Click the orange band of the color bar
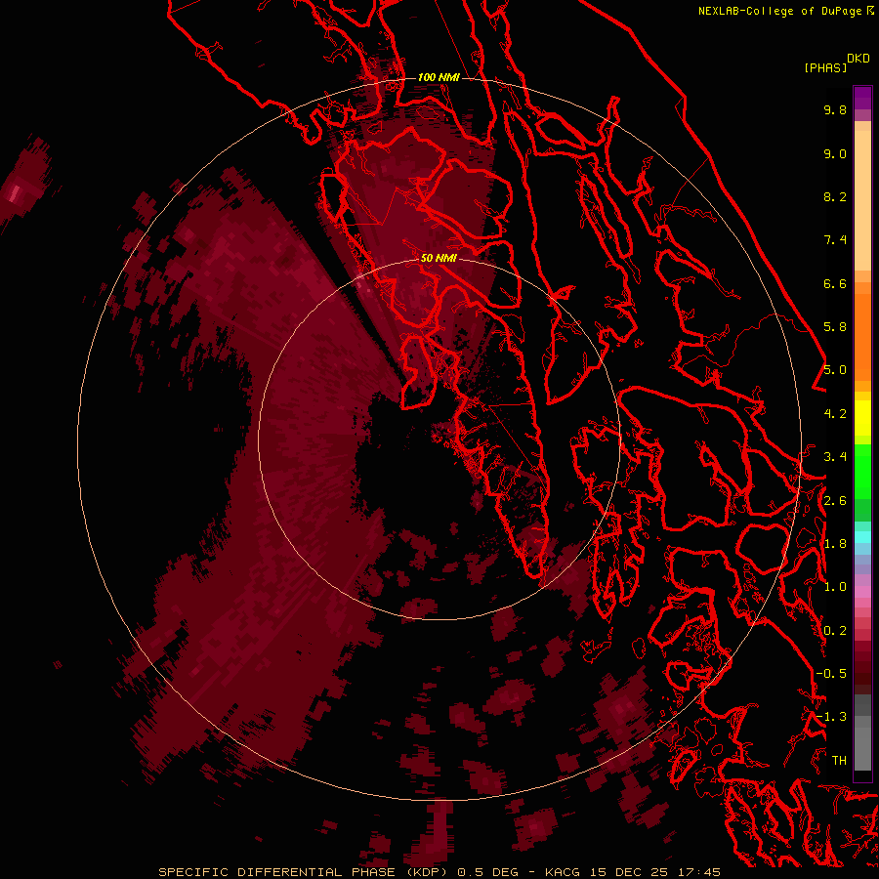Viewport: 879px width, 879px height. point(862,336)
